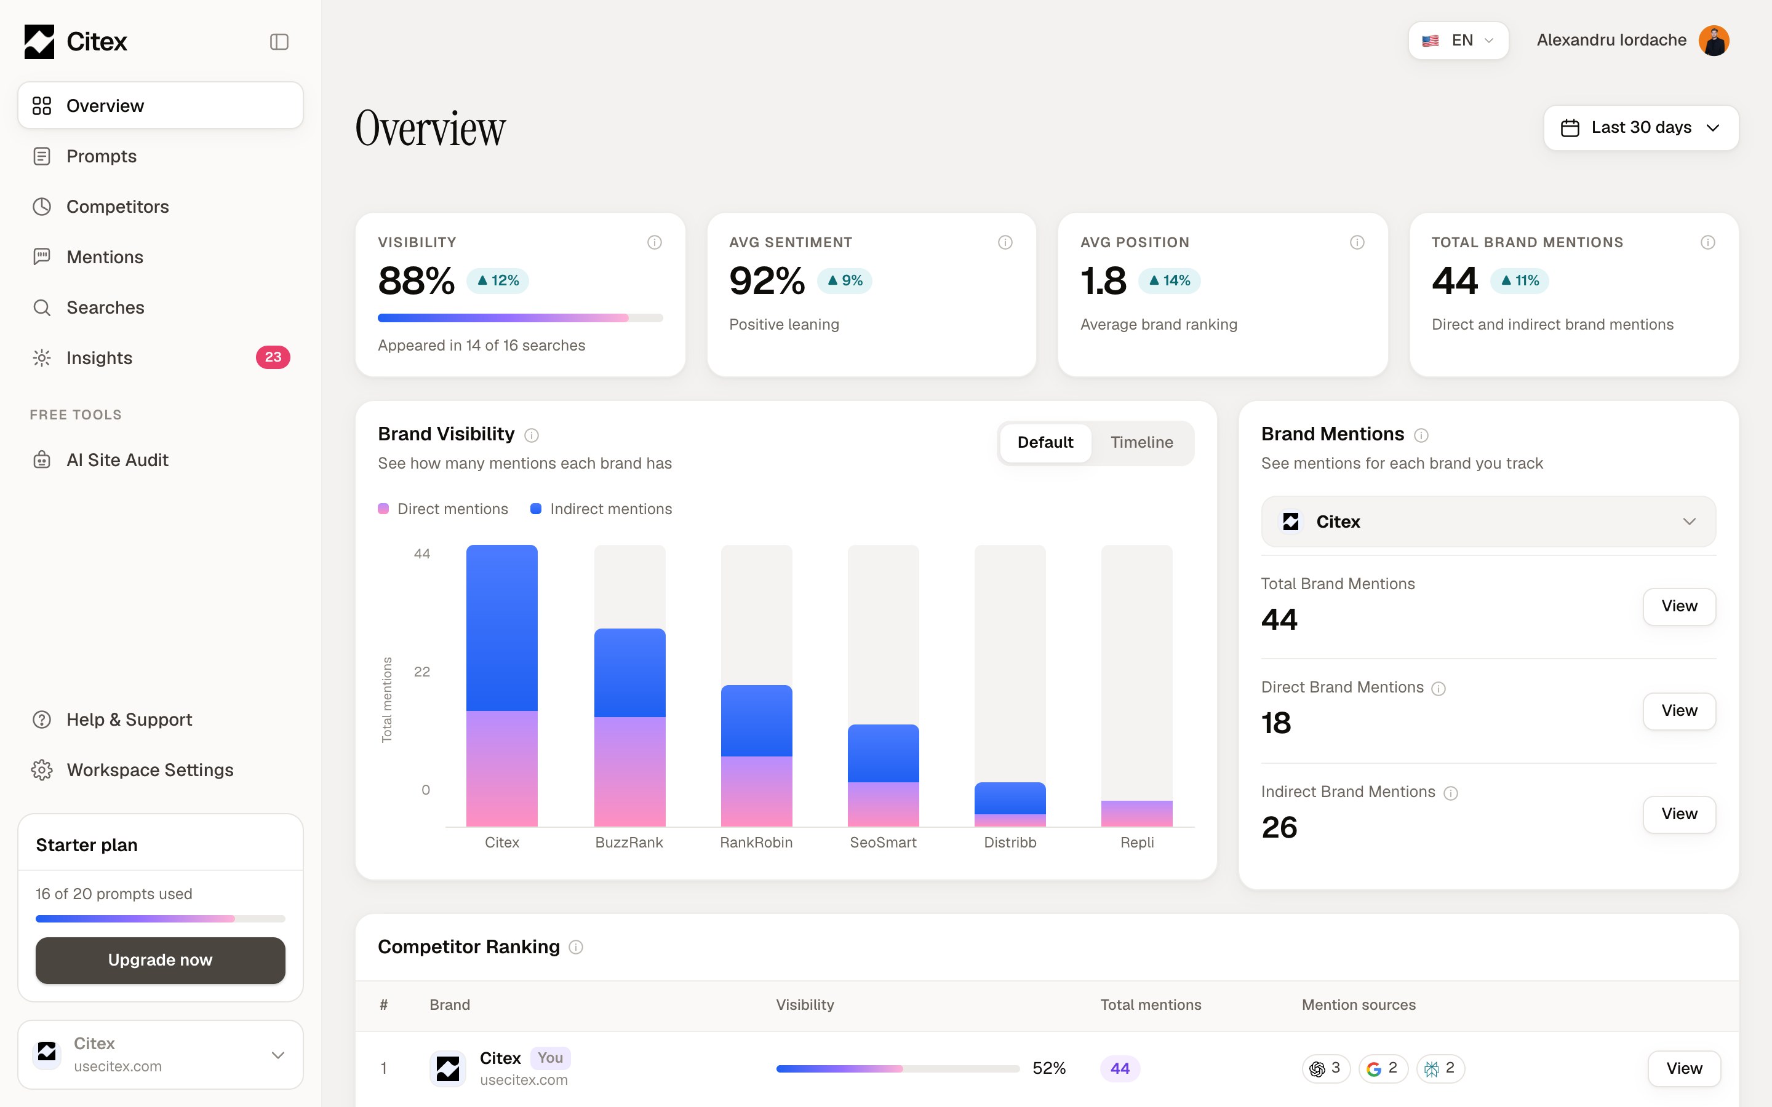View Total Brand Mentions details

(x=1679, y=606)
